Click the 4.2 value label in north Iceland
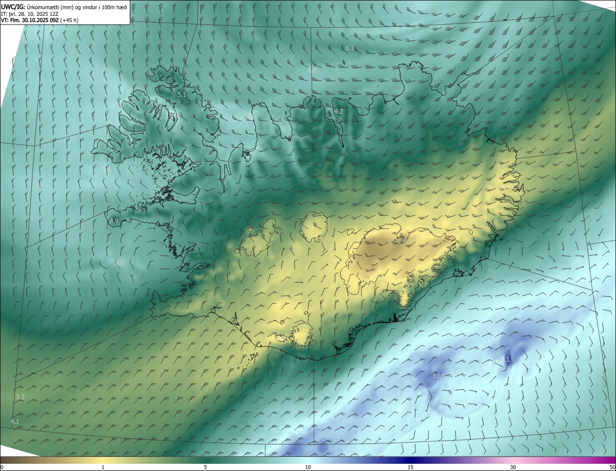Screen dimensions: 616x471 pos(339,112)
